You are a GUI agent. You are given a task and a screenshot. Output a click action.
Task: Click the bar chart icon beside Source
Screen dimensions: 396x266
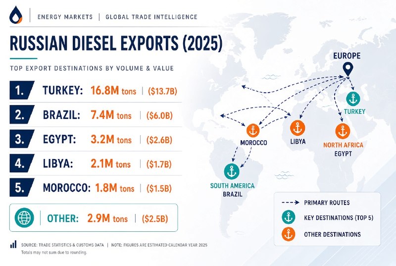[13, 244]
